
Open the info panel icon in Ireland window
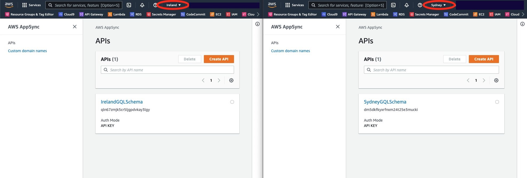click(257, 24)
